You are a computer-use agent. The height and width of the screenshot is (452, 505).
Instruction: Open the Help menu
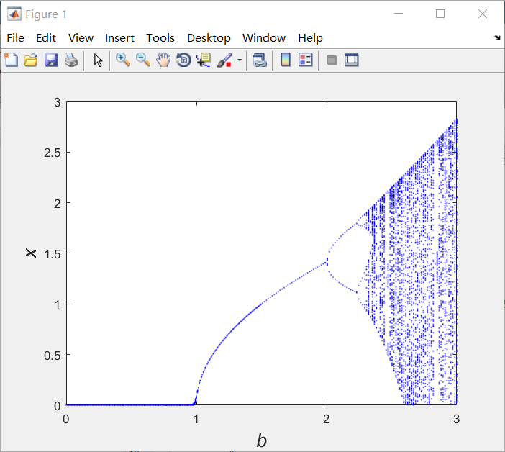pos(310,38)
